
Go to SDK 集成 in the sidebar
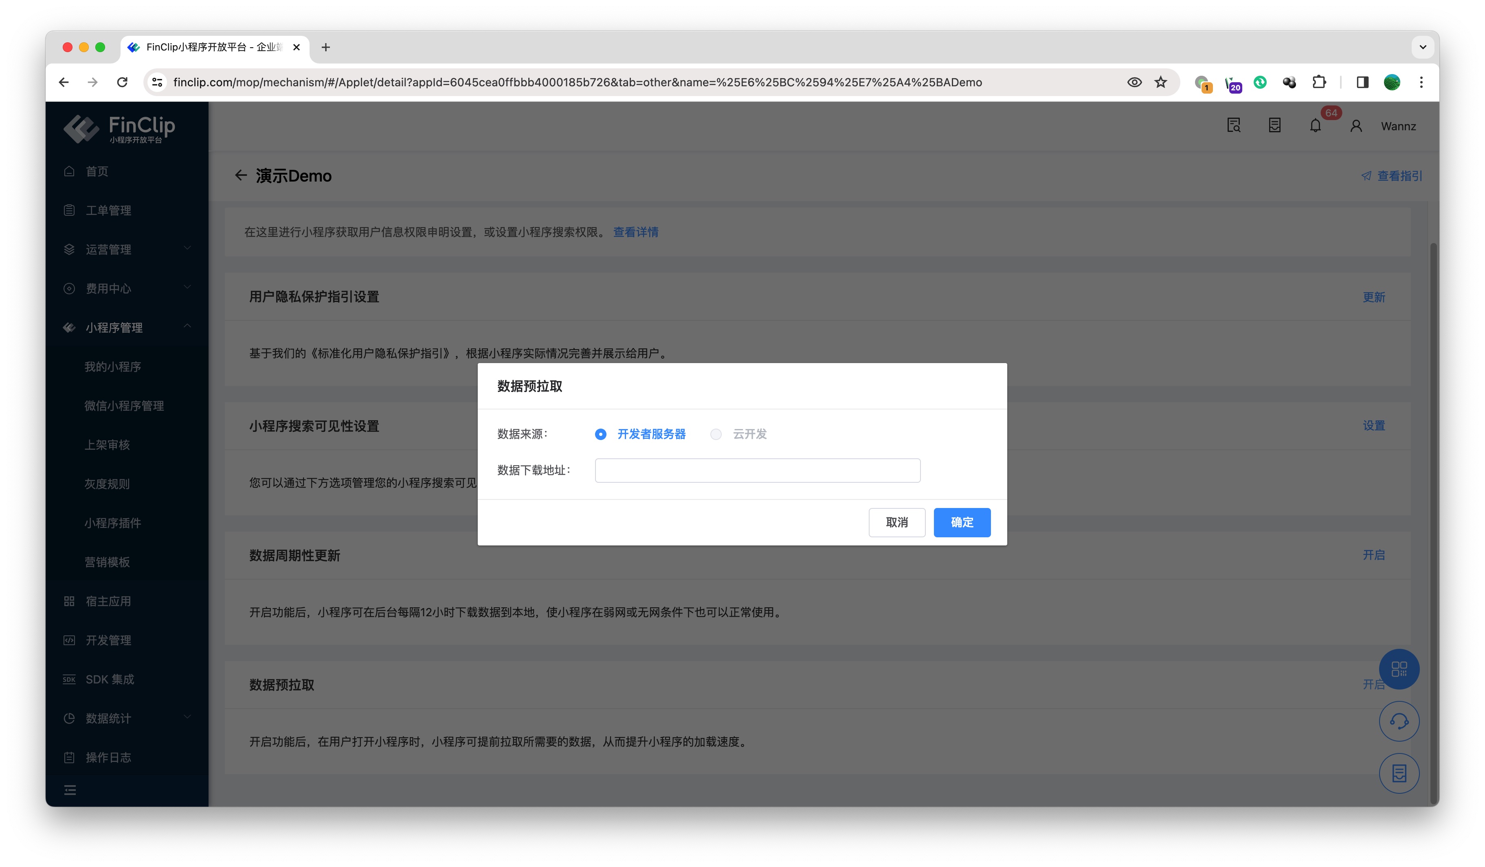click(x=110, y=679)
